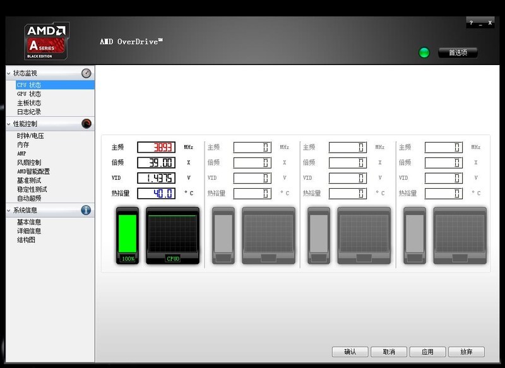Click the green status indicator light
The image size is (505, 368).
click(424, 52)
